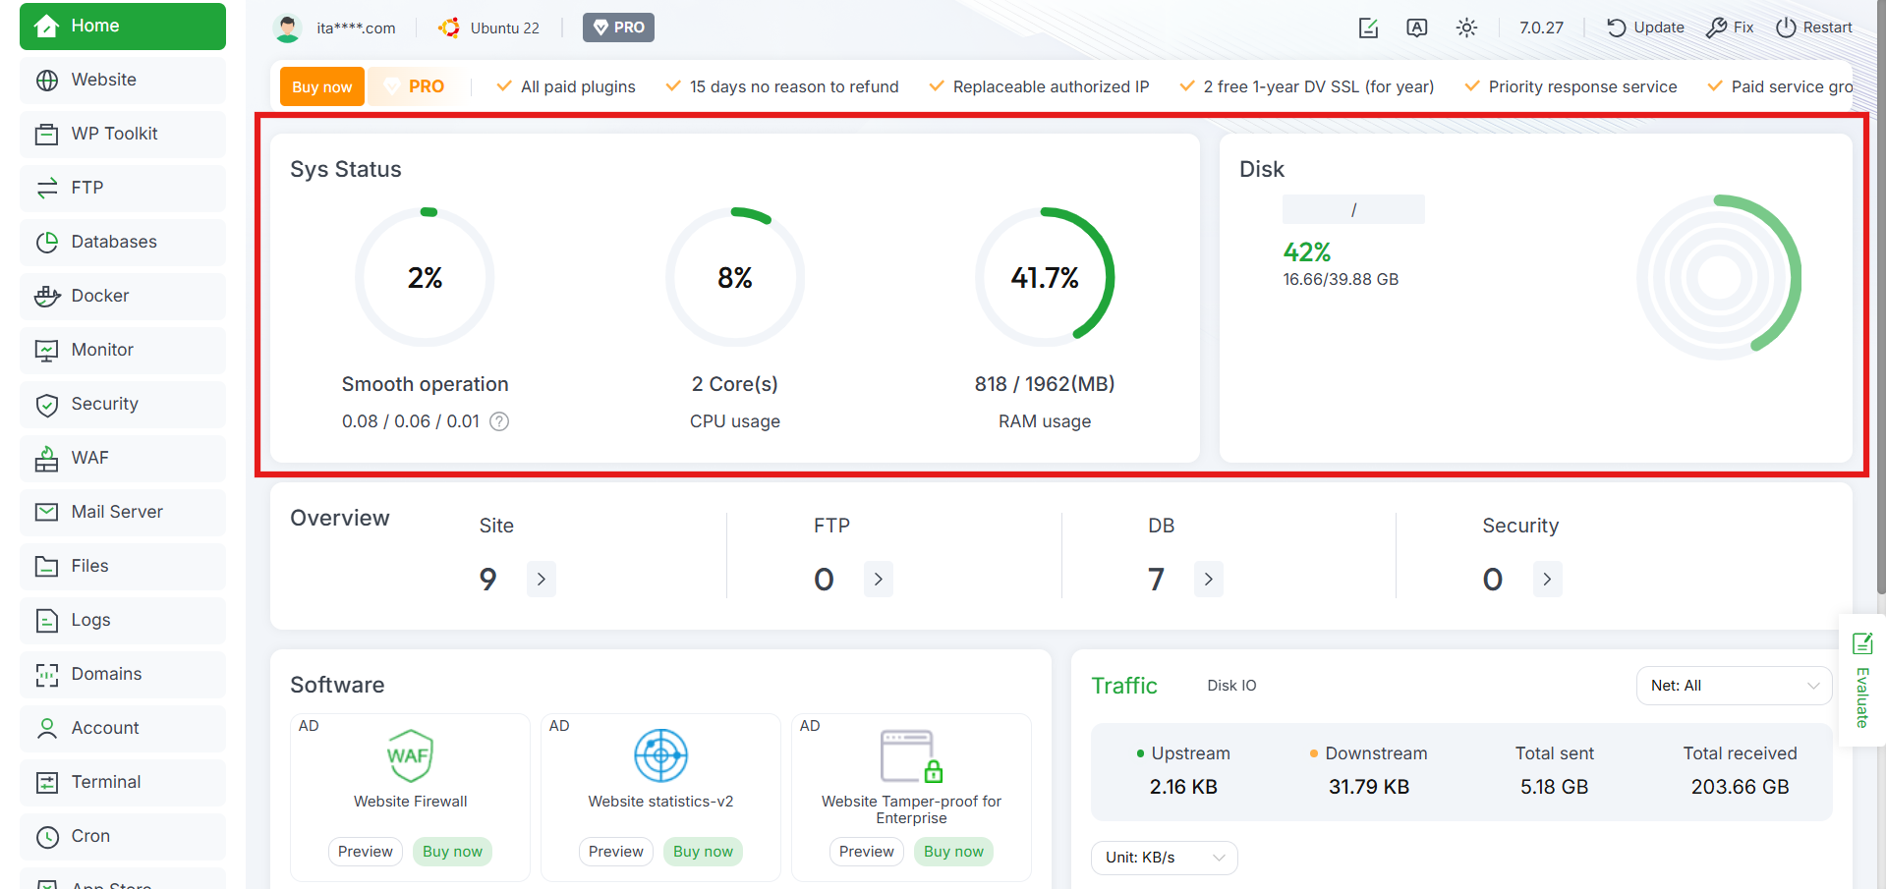Click the Files folder icon
Viewport: 1886px width, 889px height.
point(46,567)
